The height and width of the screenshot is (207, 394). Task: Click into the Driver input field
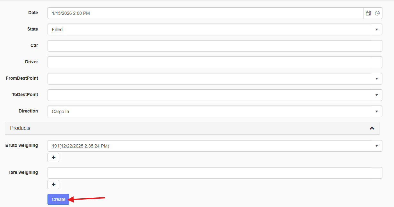coord(215,62)
